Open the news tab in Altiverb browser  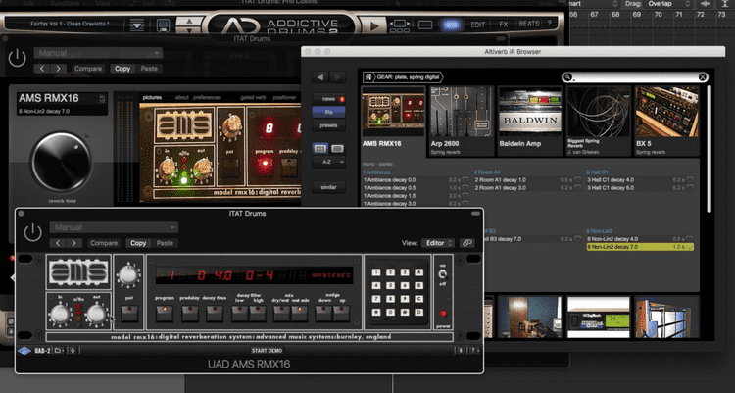coord(329,99)
